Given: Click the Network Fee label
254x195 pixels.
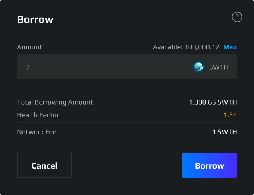Looking at the screenshot, I should [37, 132].
